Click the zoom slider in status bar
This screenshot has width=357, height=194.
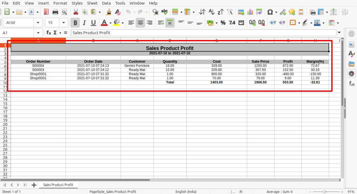(324, 192)
